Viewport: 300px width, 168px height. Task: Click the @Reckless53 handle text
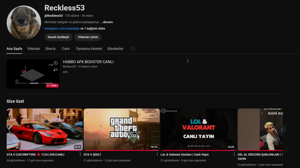53,16
